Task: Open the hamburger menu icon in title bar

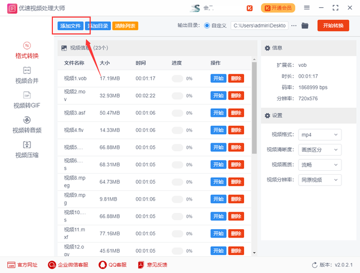Action: pyautogui.click(x=307, y=8)
